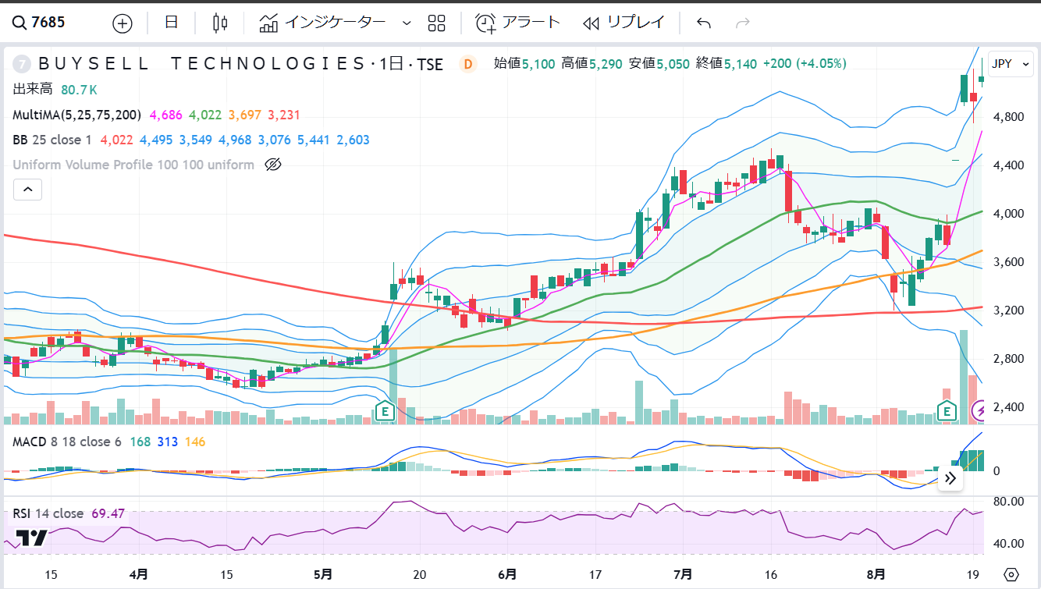Redo chart action arrow
1041x589 pixels.
742,23
